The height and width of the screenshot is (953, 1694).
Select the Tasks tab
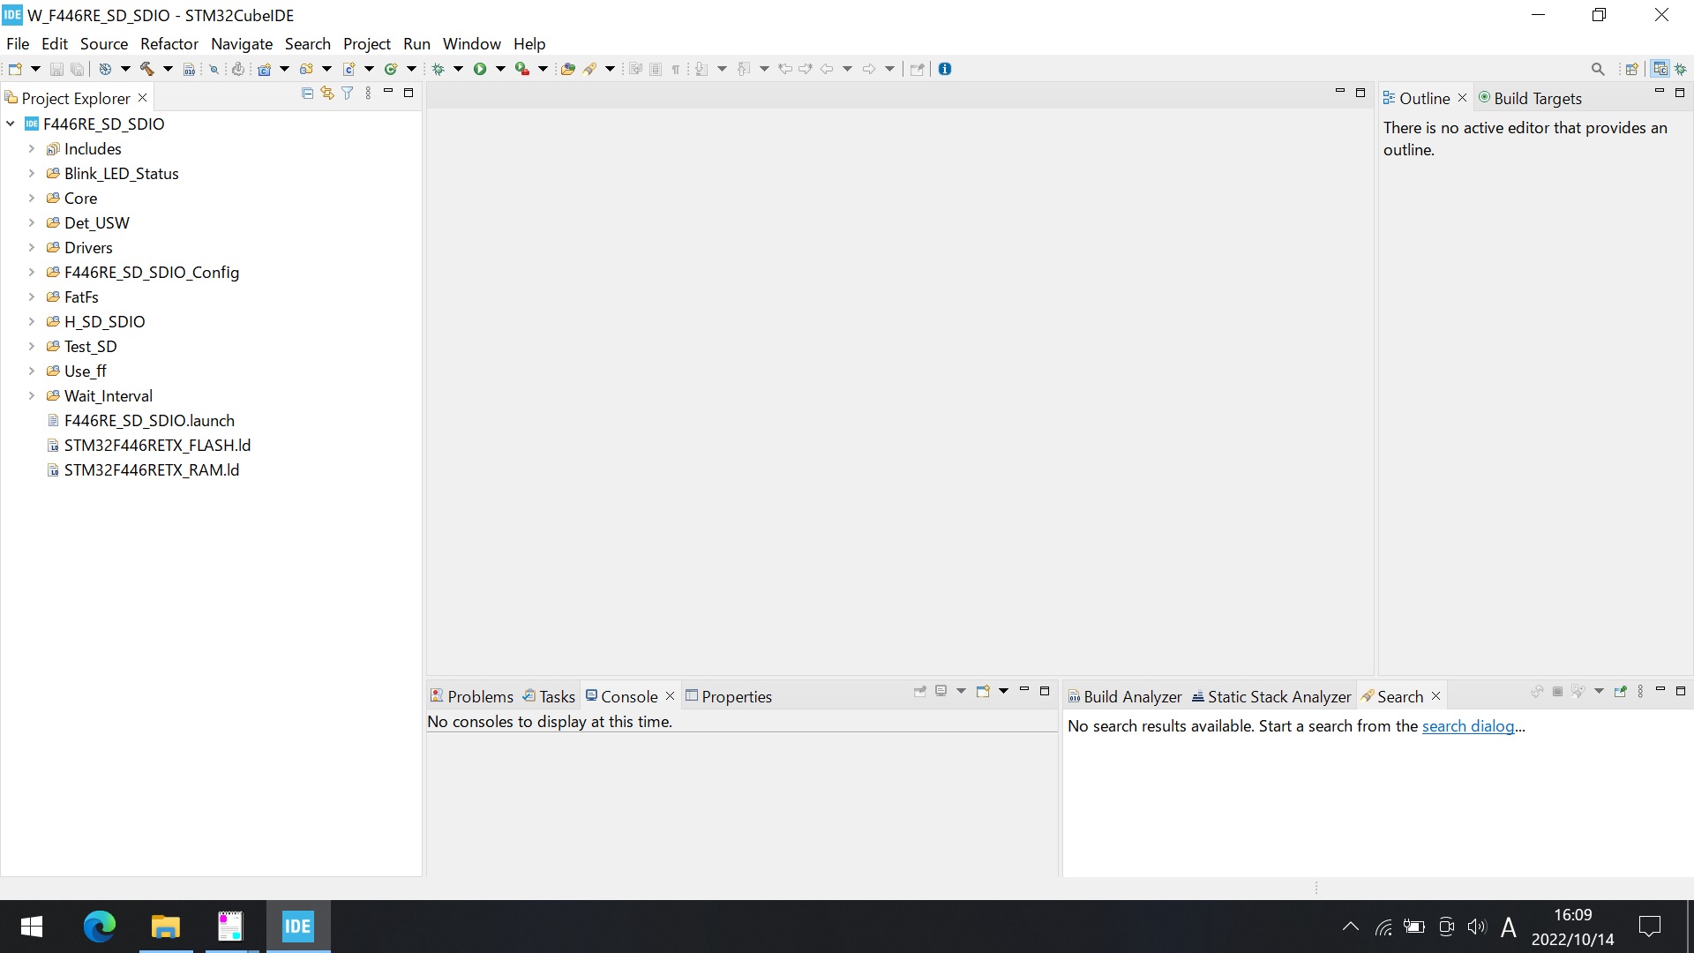click(x=558, y=696)
